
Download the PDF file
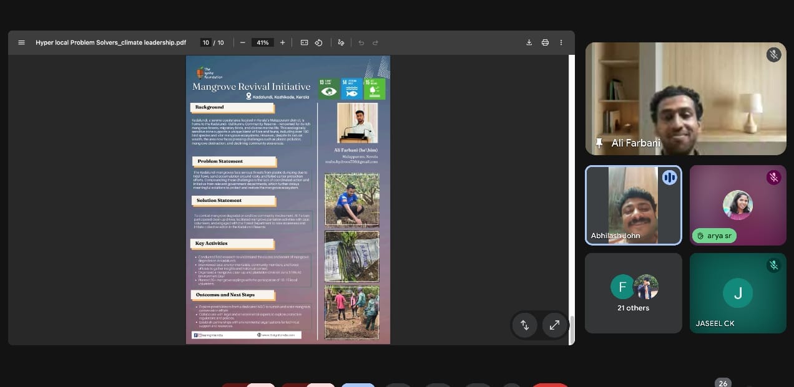(529, 42)
